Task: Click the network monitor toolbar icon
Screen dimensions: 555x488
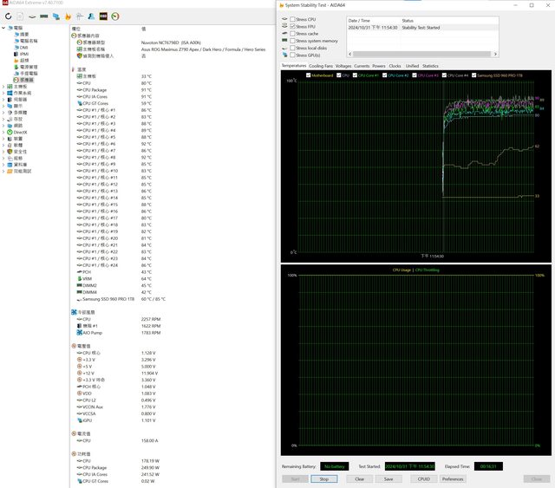Action: (x=57, y=16)
